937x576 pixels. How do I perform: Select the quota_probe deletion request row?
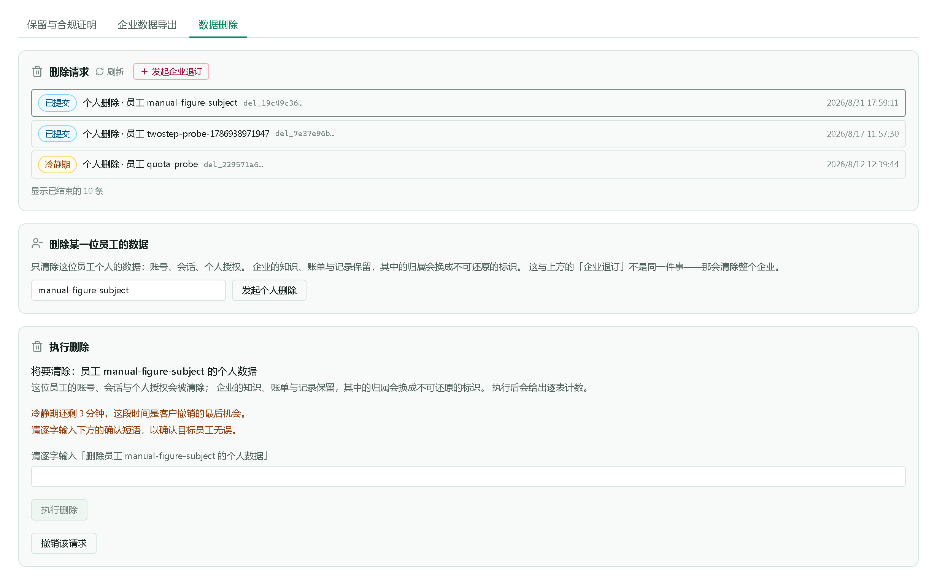pos(468,165)
